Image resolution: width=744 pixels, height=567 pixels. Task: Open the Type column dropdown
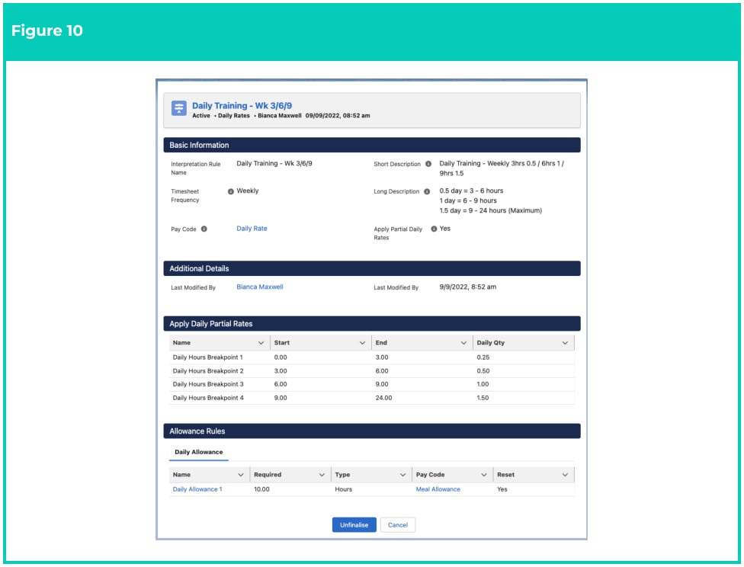402,475
